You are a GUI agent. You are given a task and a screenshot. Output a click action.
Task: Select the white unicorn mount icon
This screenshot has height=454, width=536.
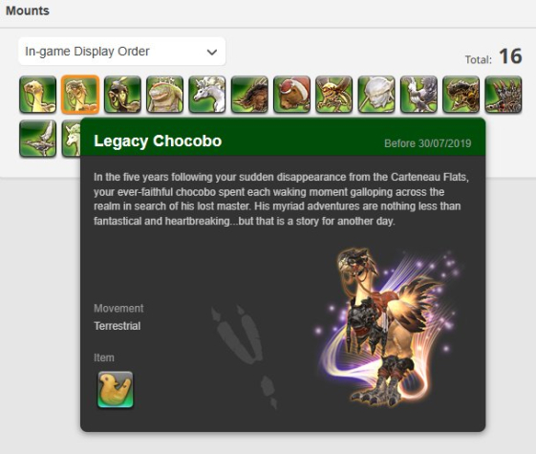coord(207,95)
